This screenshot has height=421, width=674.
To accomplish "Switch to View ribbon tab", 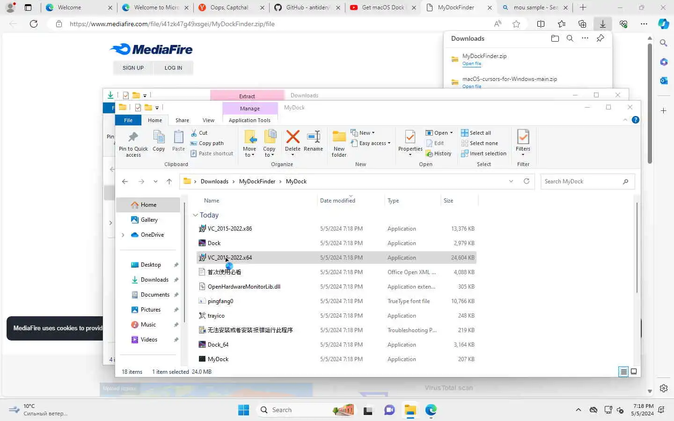I will coord(208,120).
